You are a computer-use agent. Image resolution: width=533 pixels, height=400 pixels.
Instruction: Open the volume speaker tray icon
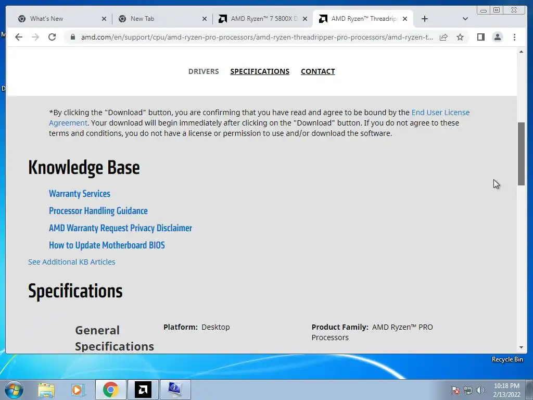point(480,390)
